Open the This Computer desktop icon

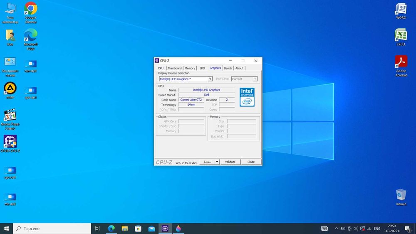(x=10, y=13)
